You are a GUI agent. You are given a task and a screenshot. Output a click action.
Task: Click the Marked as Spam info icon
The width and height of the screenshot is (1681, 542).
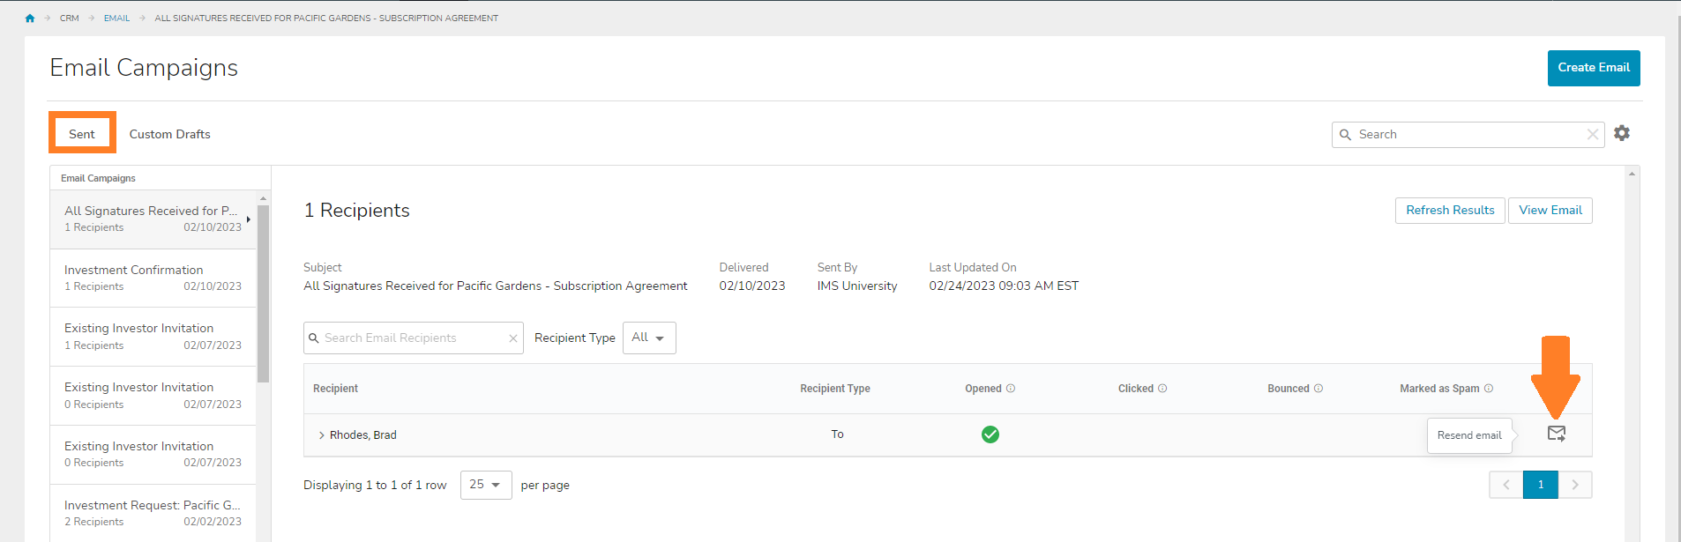click(x=1489, y=389)
